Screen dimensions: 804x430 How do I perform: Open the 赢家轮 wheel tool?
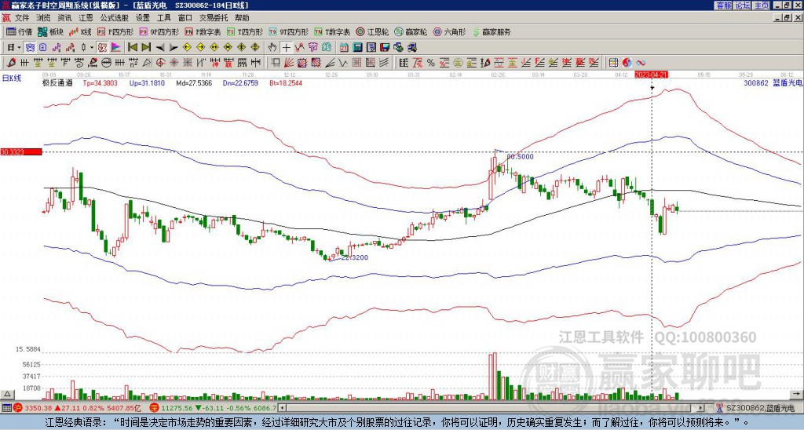411,31
